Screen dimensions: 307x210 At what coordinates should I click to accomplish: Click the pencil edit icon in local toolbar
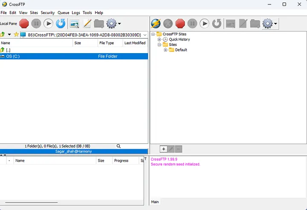coord(87,24)
